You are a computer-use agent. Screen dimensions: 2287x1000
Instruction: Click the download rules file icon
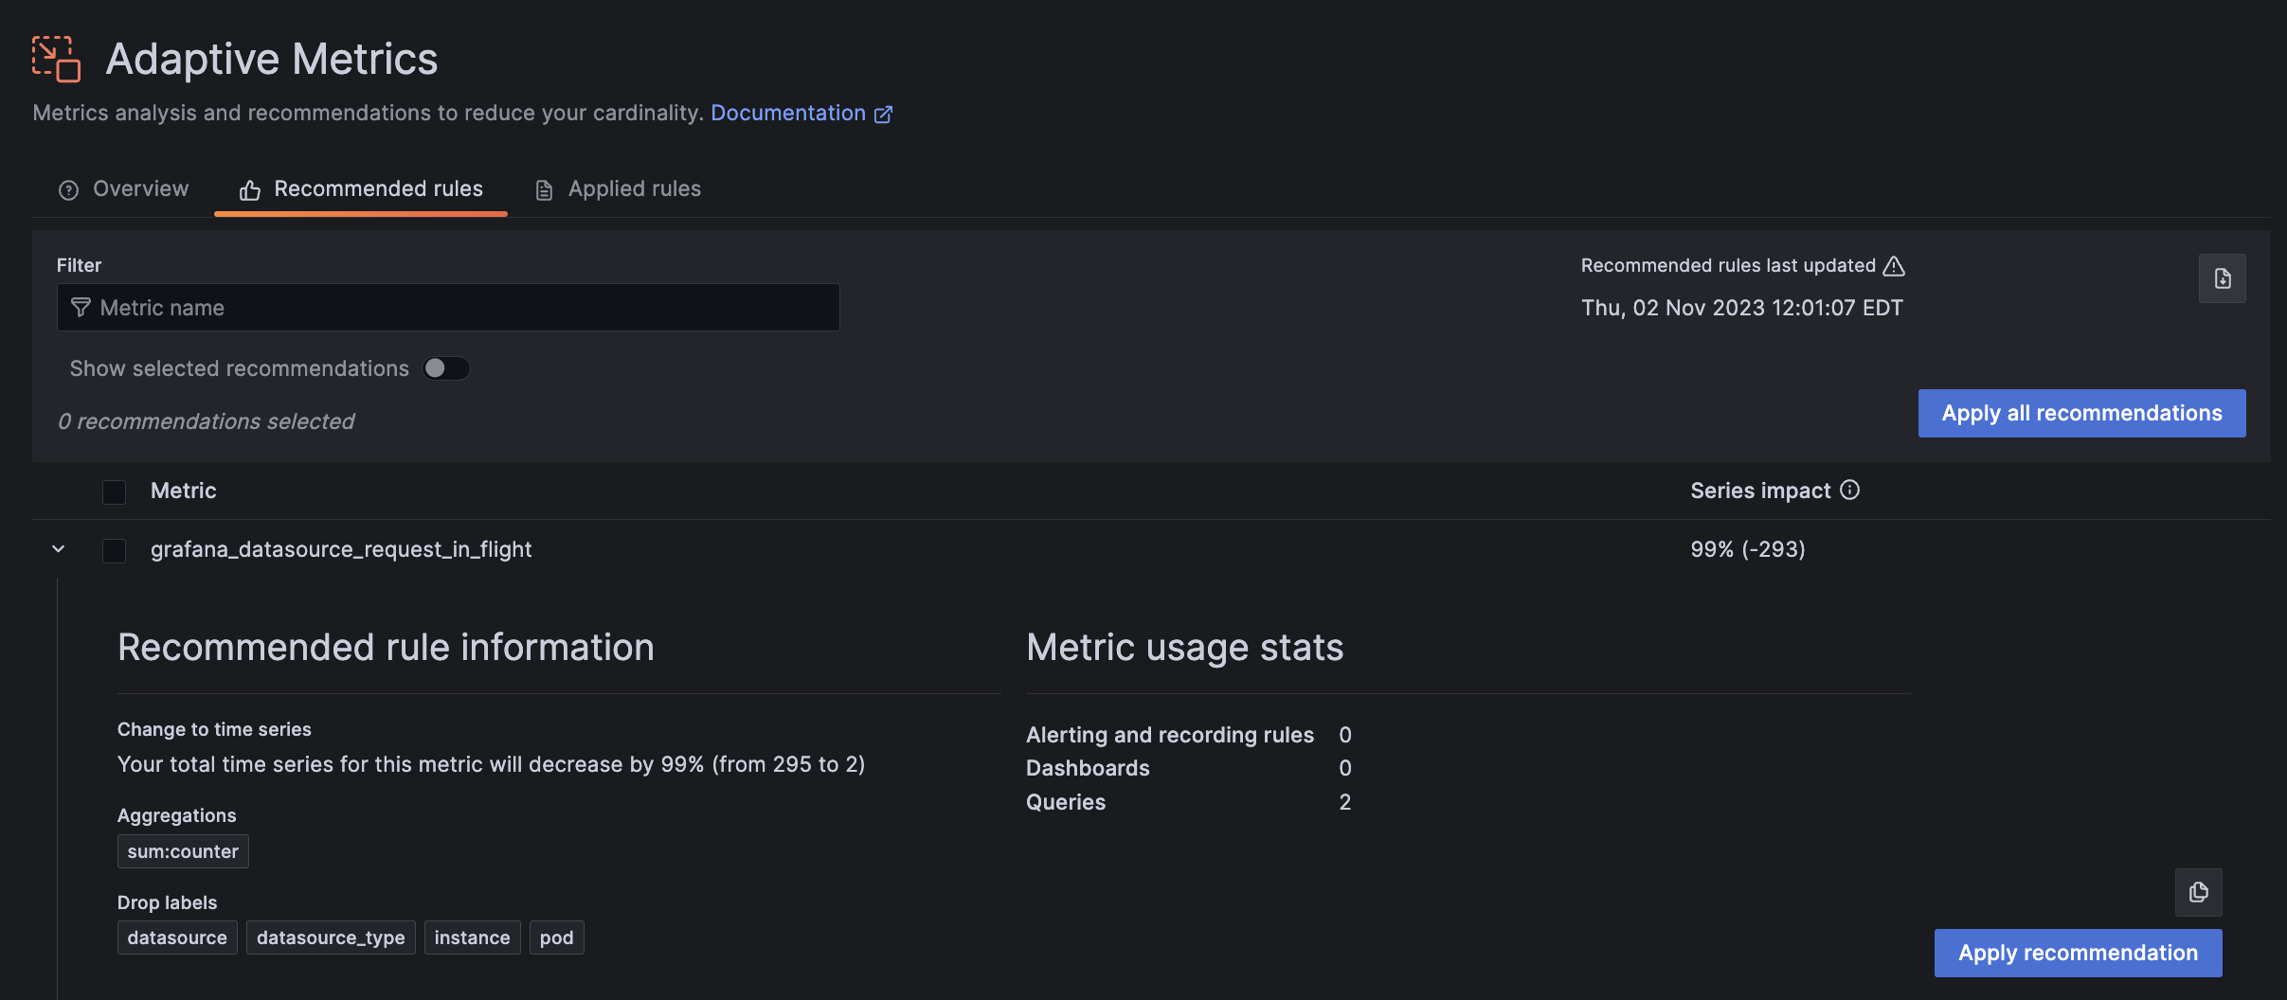[x=2222, y=278]
